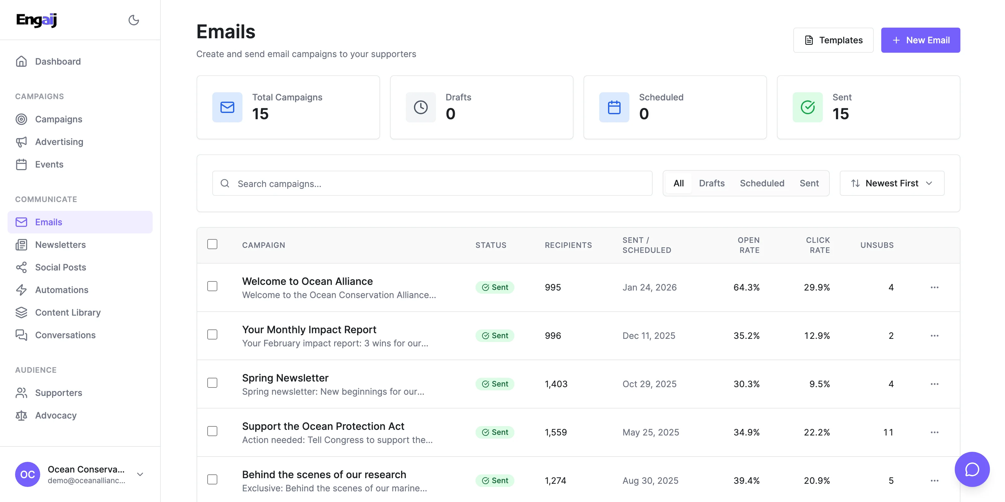Click the Automations lightning icon
The height and width of the screenshot is (502, 1005).
pyautogui.click(x=21, y=290)
